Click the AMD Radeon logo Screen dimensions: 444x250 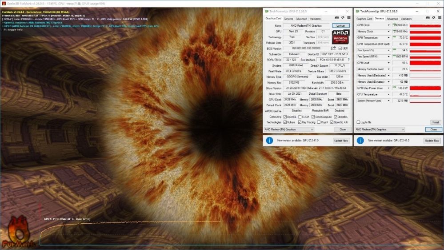tap(340, 36)
